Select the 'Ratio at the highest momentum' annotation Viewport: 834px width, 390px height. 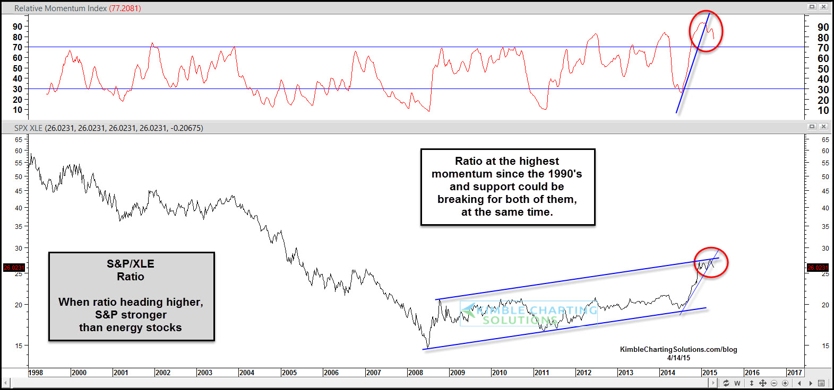point(508,187)
